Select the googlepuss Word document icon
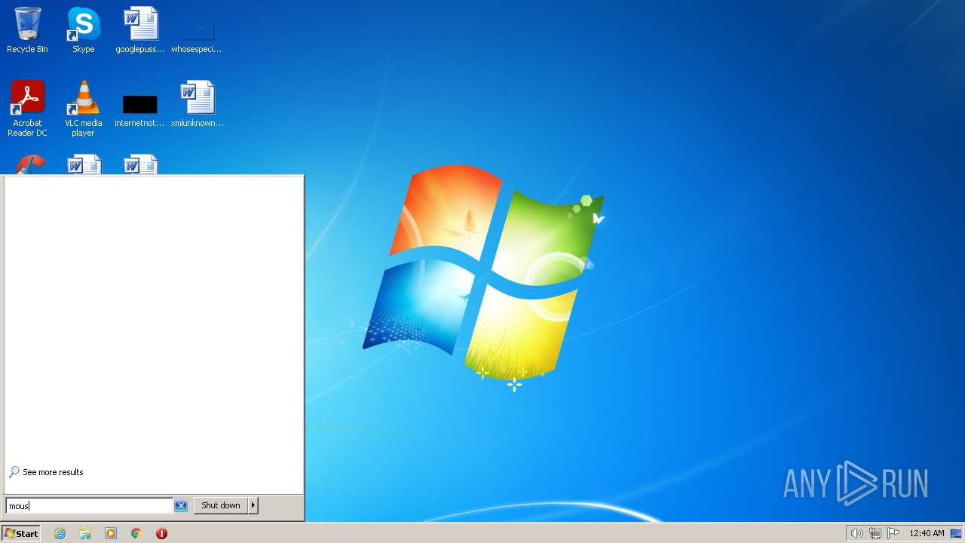Viewport: 965px width, 543px height. (x=140, y=30)
